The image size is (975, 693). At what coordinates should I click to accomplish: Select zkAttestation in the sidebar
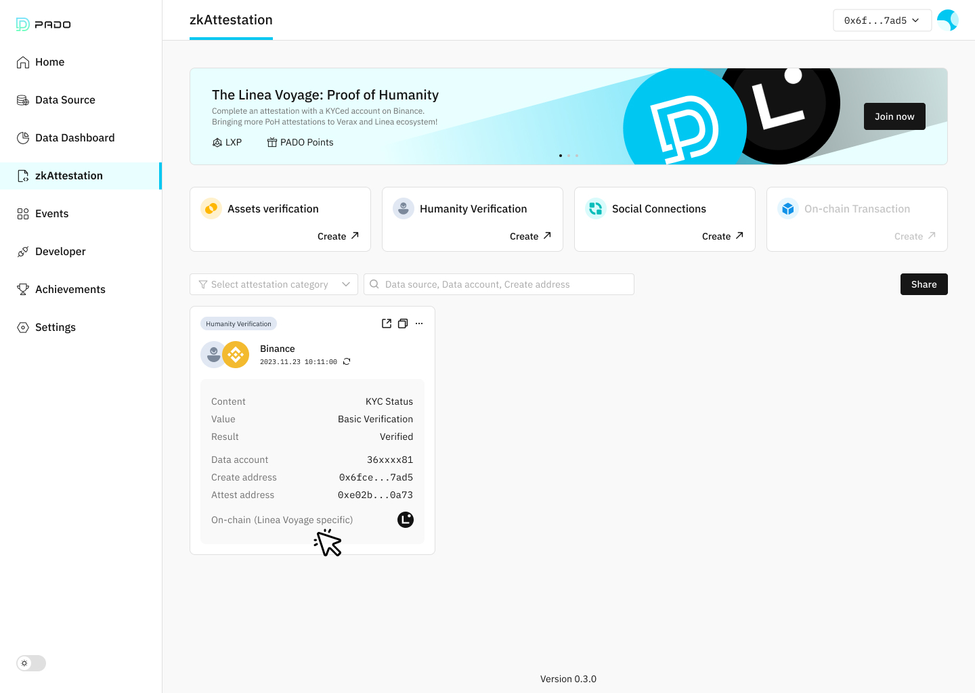coord(81,176)
